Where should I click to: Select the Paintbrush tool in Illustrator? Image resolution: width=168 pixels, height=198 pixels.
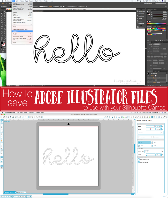coord(2,20)
